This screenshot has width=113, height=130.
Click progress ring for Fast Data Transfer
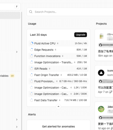(x=32, y=100)
